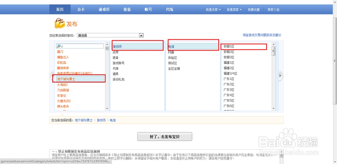Screen dimensions: 337x164
Task: Select 东游记 in the game list
Action: [61, 96]
